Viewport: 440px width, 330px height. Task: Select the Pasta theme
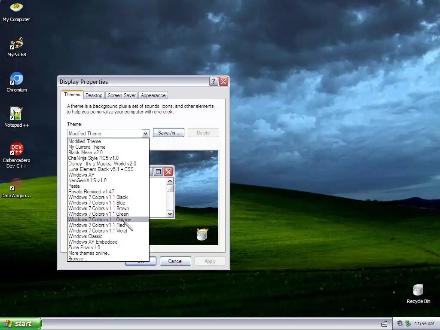point(108,186)
